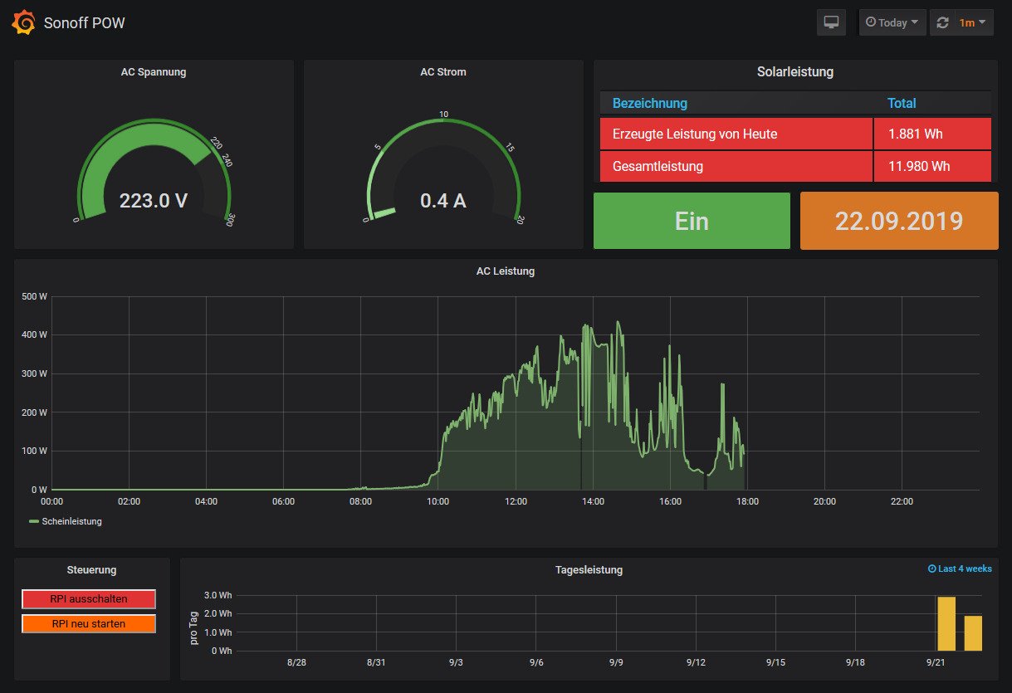The height and width of the screenshot is (693, 1012).
Task: Open the Today time range dropdown
Action: click(892, 22)
